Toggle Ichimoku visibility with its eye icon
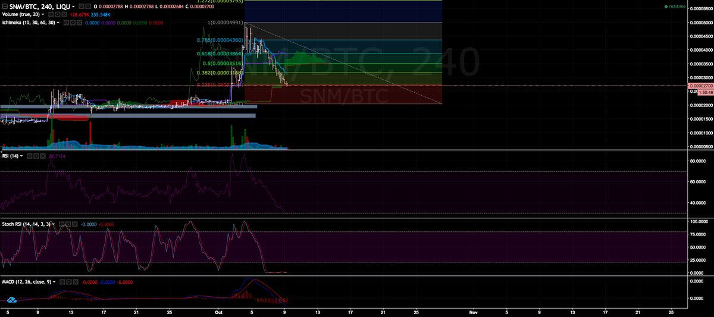Image resolution: width=714 pixels, height=317 pixels. pos(67,23)
